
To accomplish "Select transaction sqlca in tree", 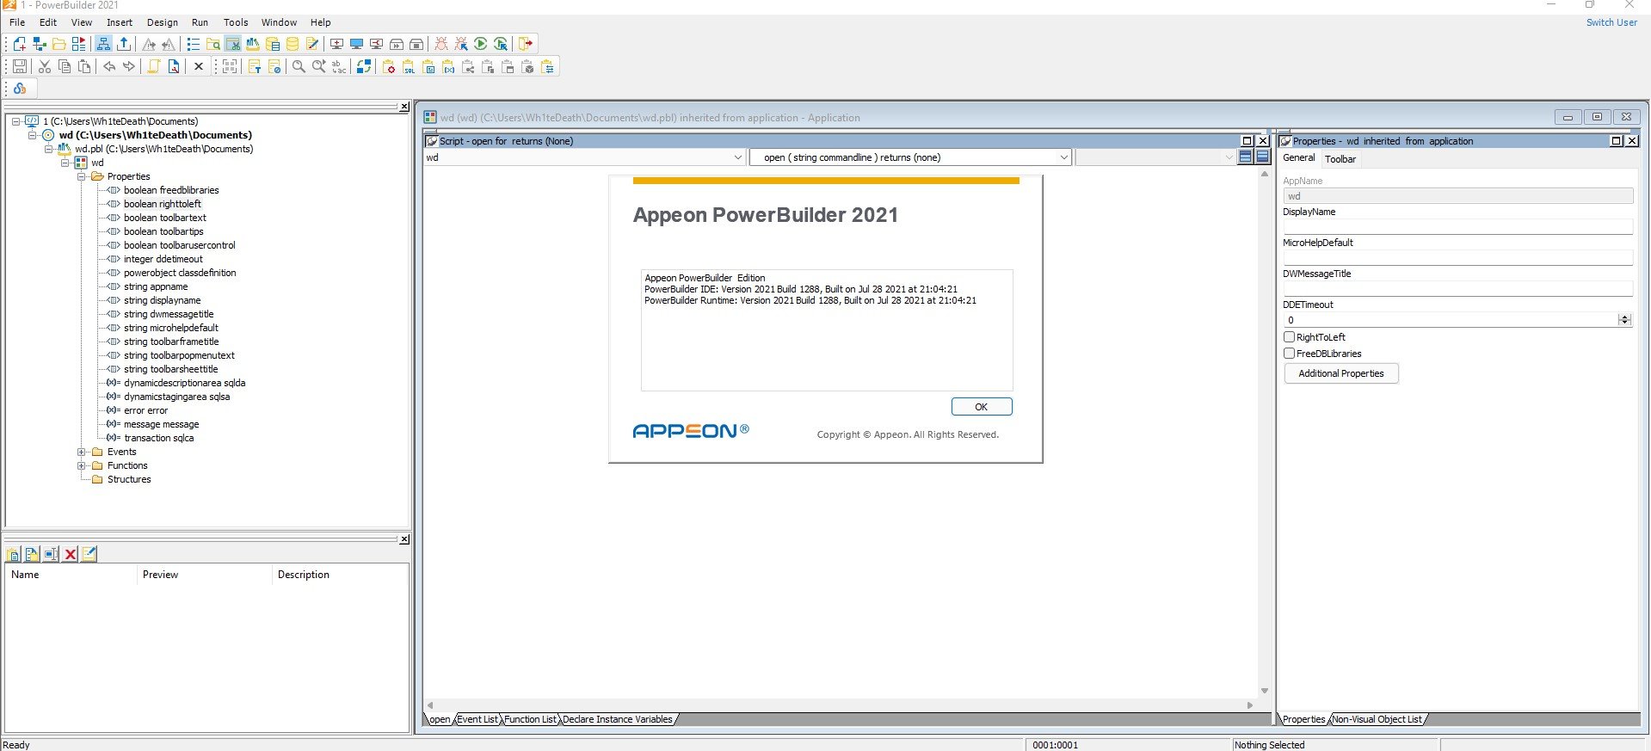I will click(158, 438).
